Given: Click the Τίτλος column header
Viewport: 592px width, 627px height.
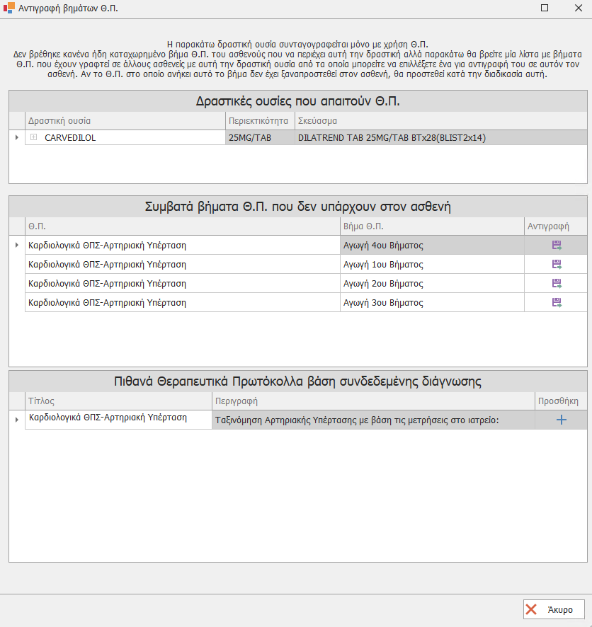Looking at the screenshot, I should [118, 401].
